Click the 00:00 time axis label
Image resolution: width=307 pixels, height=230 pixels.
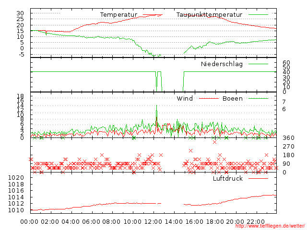29,222
